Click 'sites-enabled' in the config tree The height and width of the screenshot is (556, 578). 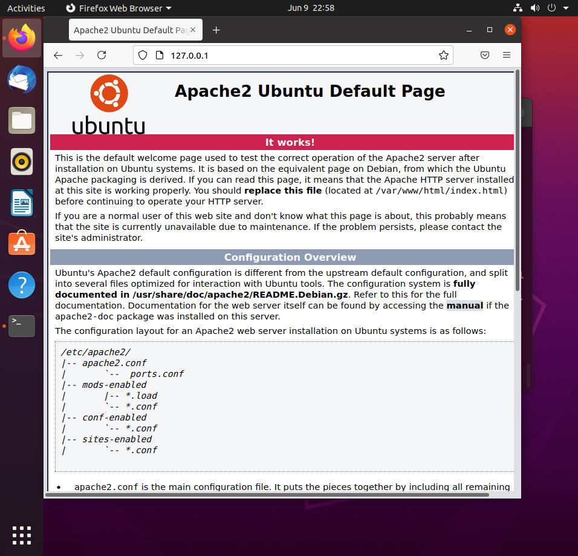point(117,439)
